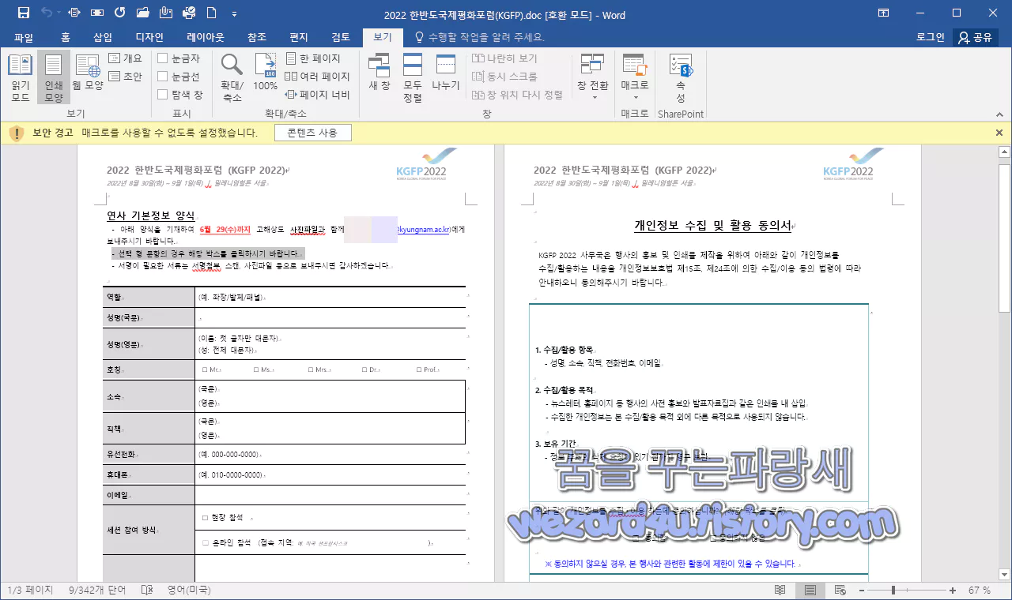The width and height of the screenshot is (1012, 600).
Task: Open the Insert (삽입) tab
Action: (x=103, y=37)
